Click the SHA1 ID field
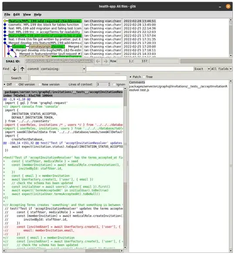 tap(59, 61)
